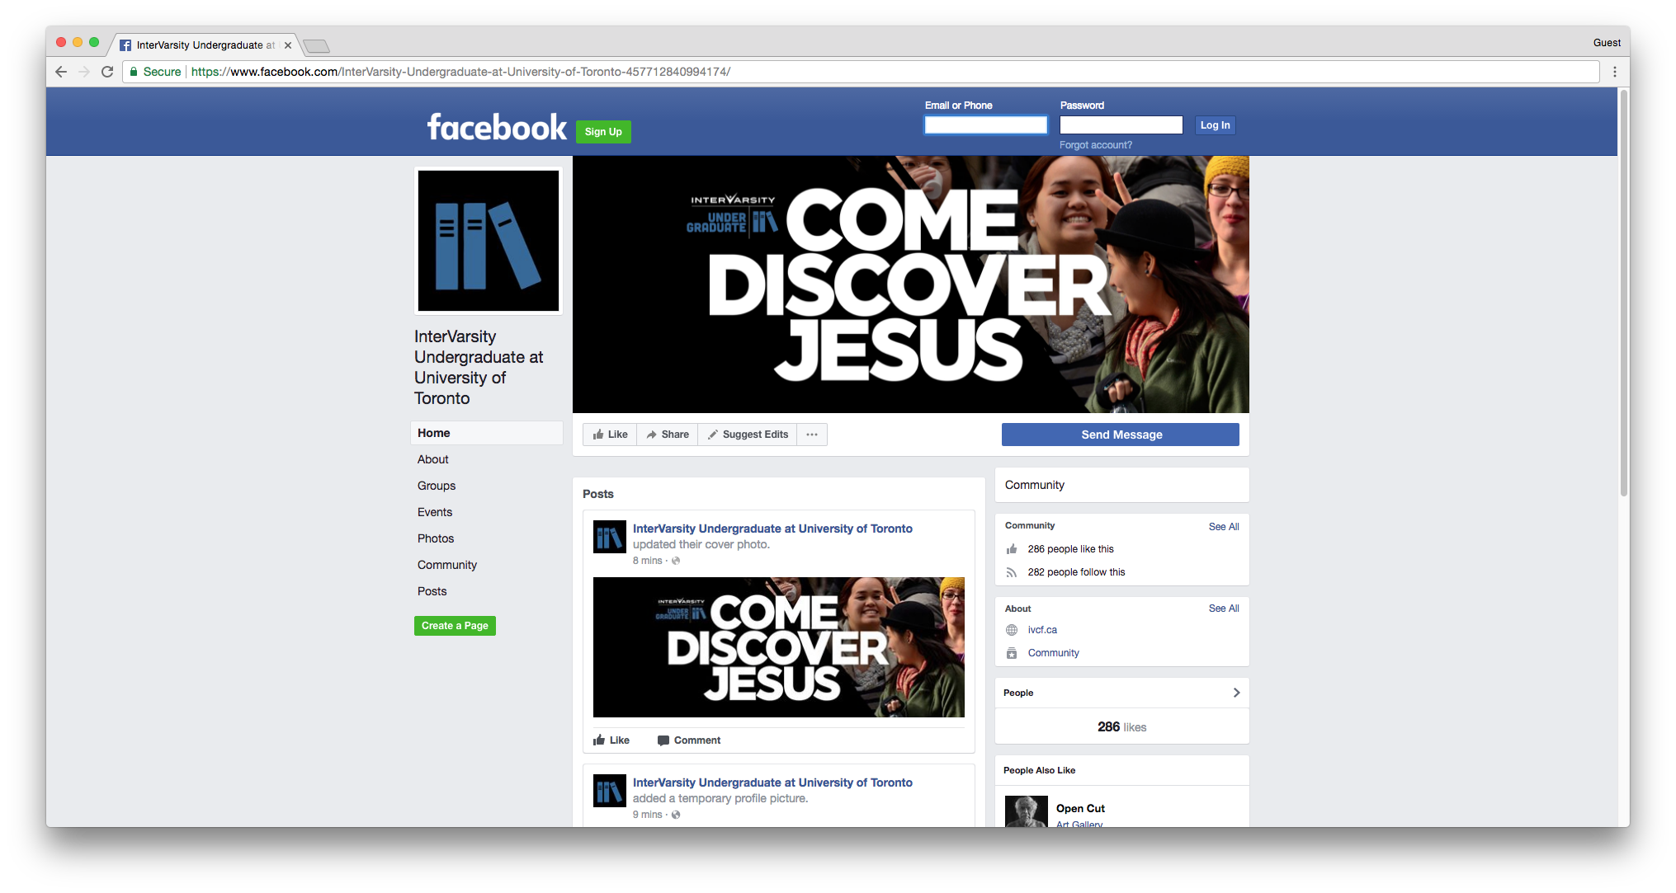1676x893 pixels.
Task: Open the ivcf.ca website link
Action: tap(1042, 630)
